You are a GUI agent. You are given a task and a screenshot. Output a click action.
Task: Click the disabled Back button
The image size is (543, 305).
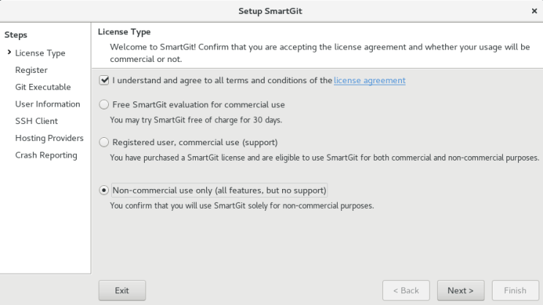[x=406, y=290]
